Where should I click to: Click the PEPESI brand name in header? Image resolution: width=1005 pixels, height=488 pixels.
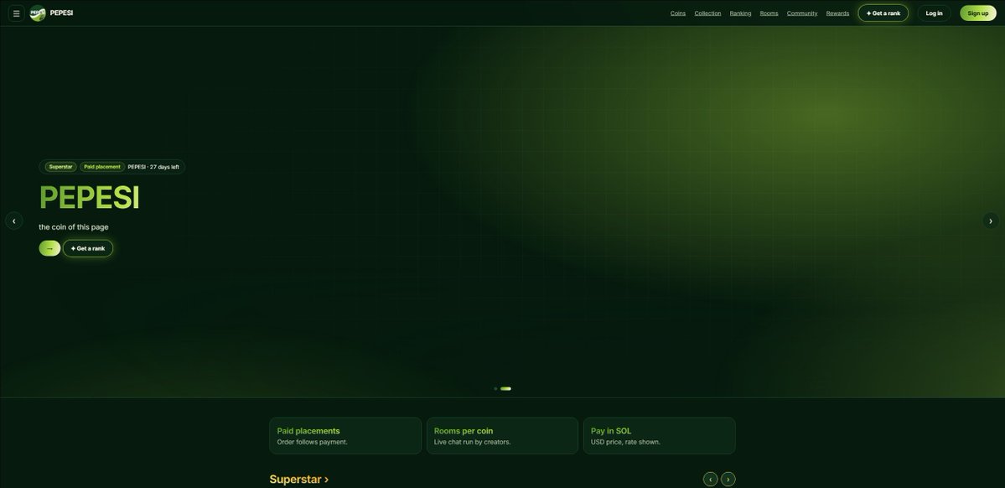pos(61,13)
